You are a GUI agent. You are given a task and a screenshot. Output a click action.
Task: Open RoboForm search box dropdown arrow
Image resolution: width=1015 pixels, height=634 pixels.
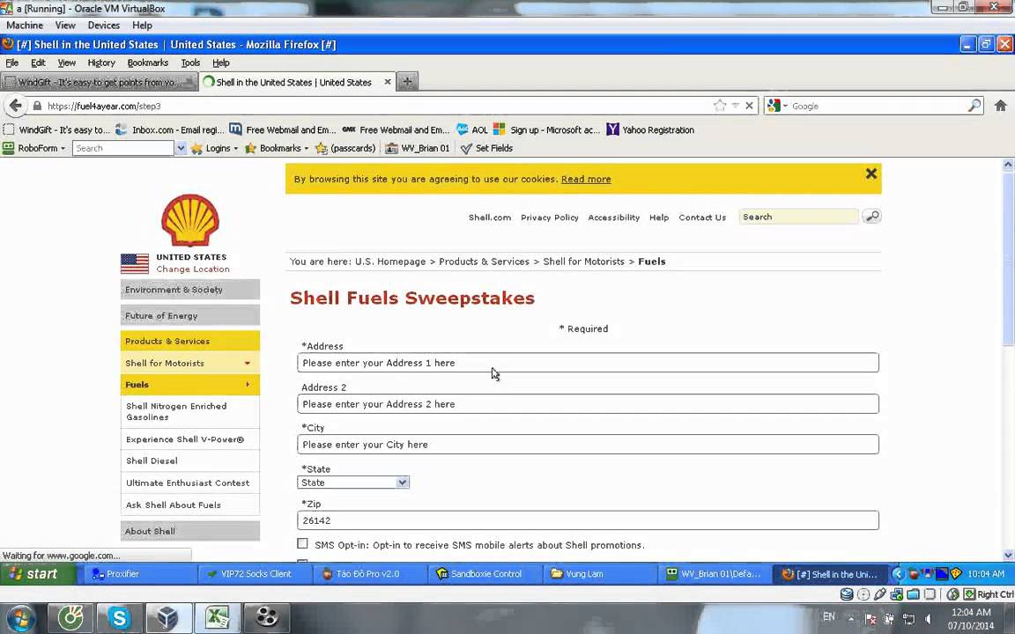[x=181, y=148]
